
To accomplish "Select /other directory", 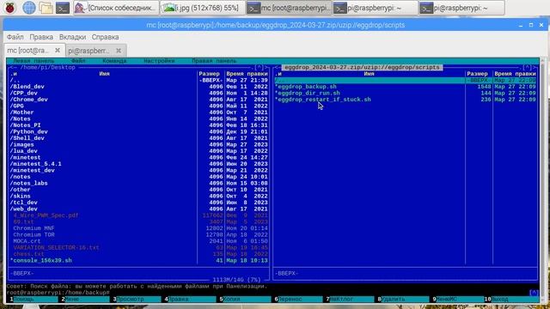I will click(x=103, y=190).
